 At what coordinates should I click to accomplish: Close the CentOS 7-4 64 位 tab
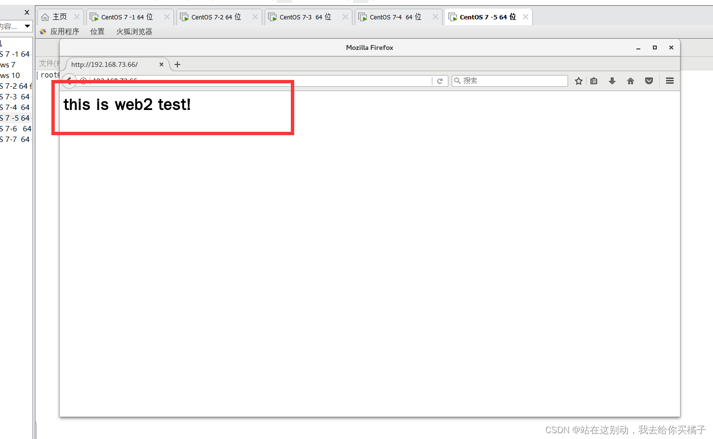click(x=435, y=17)
